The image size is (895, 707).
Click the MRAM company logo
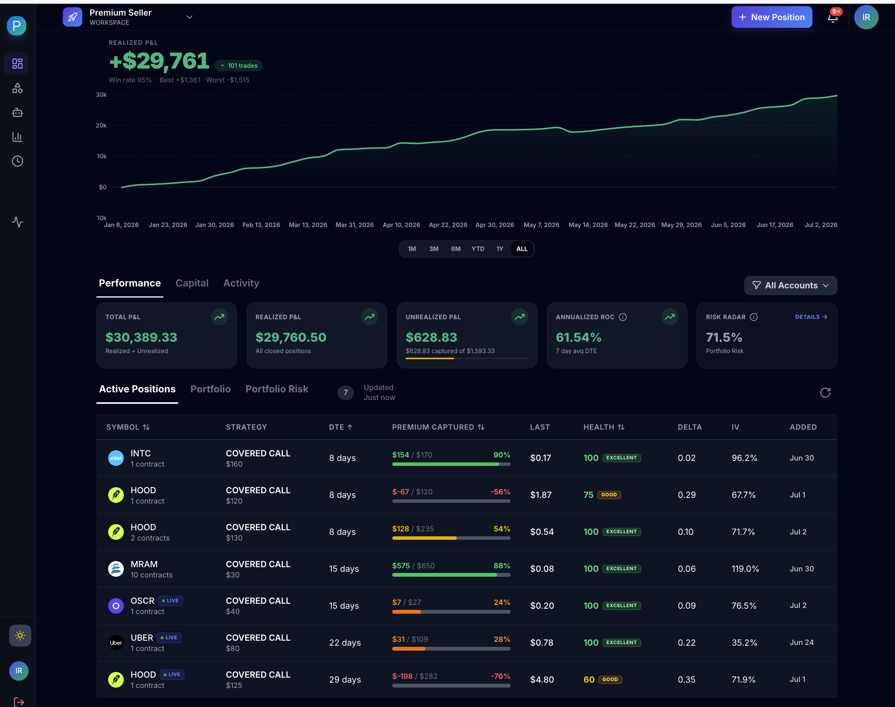[116, 569]
